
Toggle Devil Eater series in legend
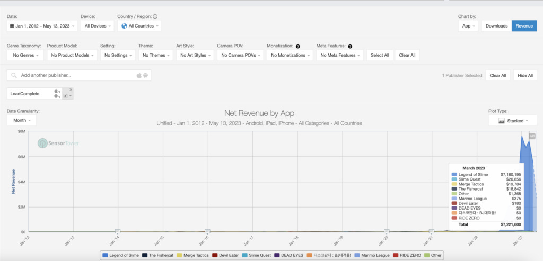(225, 255)
